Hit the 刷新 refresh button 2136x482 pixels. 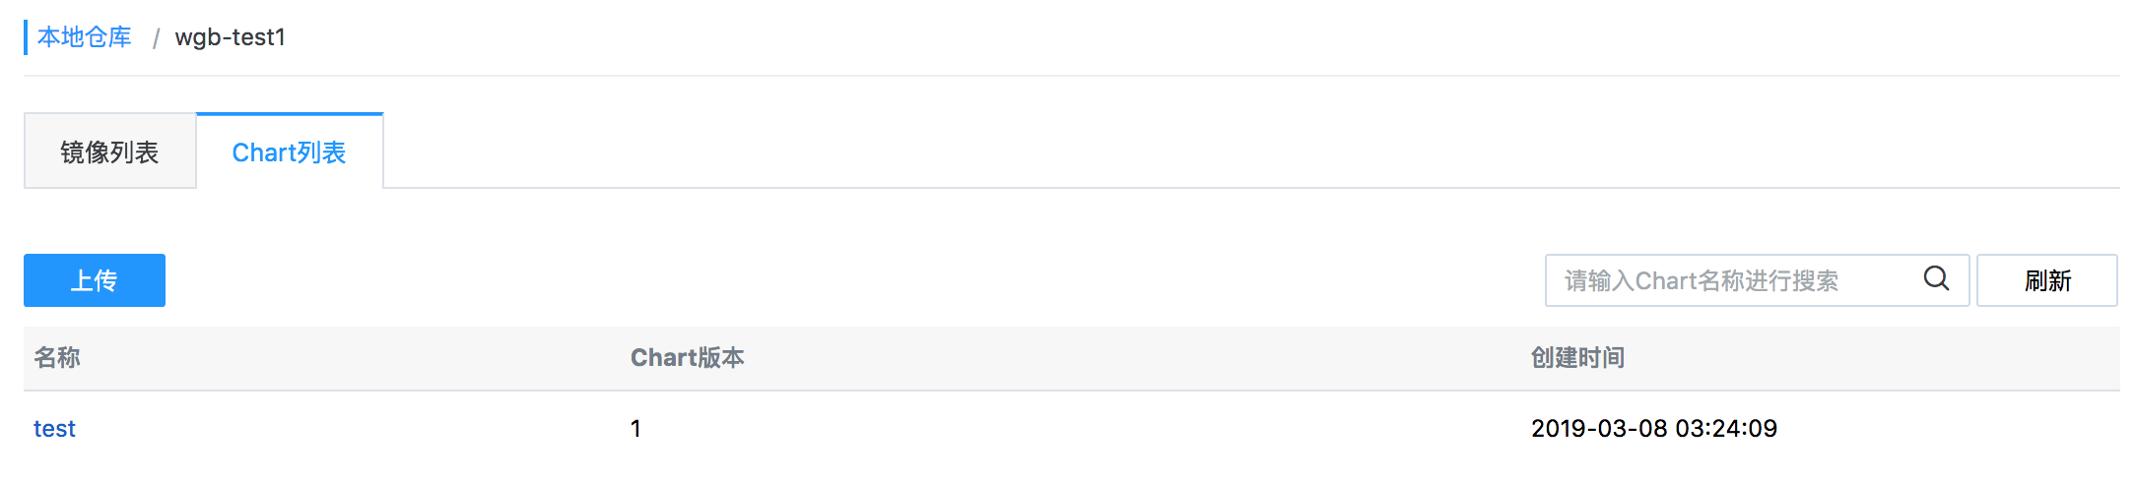point(2046,280)
